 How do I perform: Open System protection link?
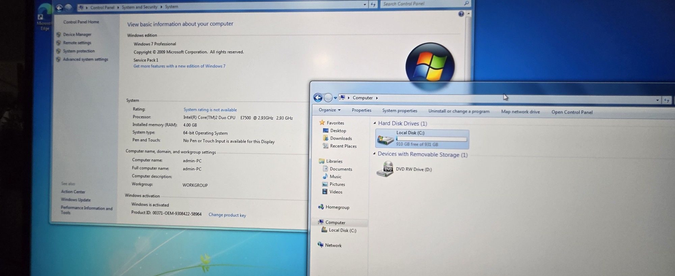(x=79, y=51)
